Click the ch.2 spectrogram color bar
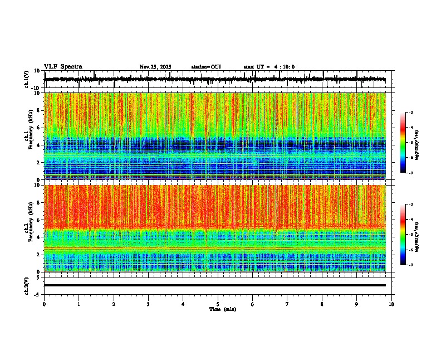441x341 pixels. pyautogui.click(x=403, y=235)
